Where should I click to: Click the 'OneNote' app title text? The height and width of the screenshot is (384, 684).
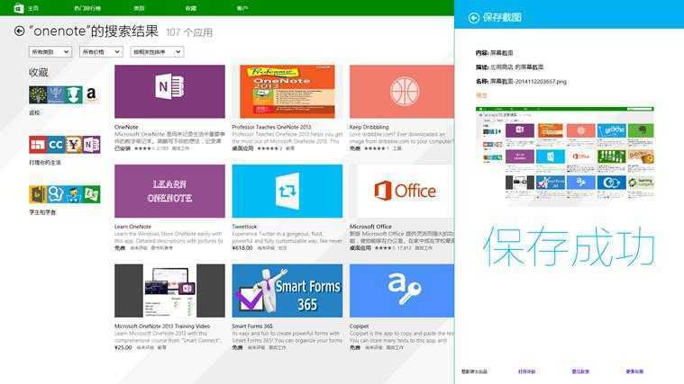click(126, 127)
